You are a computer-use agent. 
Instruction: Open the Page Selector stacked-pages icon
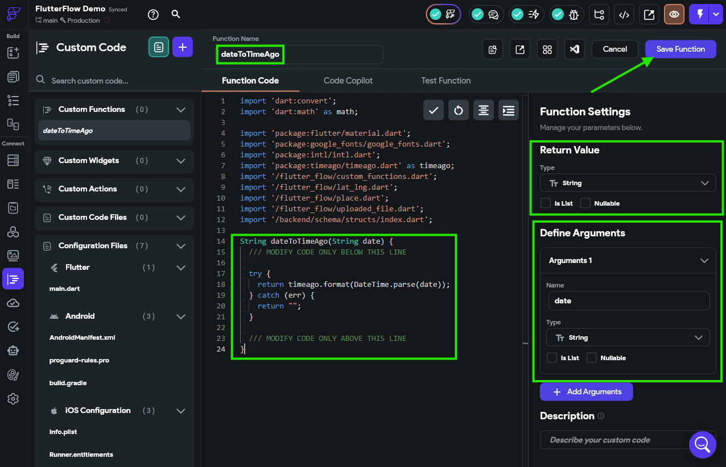click(x=13, y=77)
